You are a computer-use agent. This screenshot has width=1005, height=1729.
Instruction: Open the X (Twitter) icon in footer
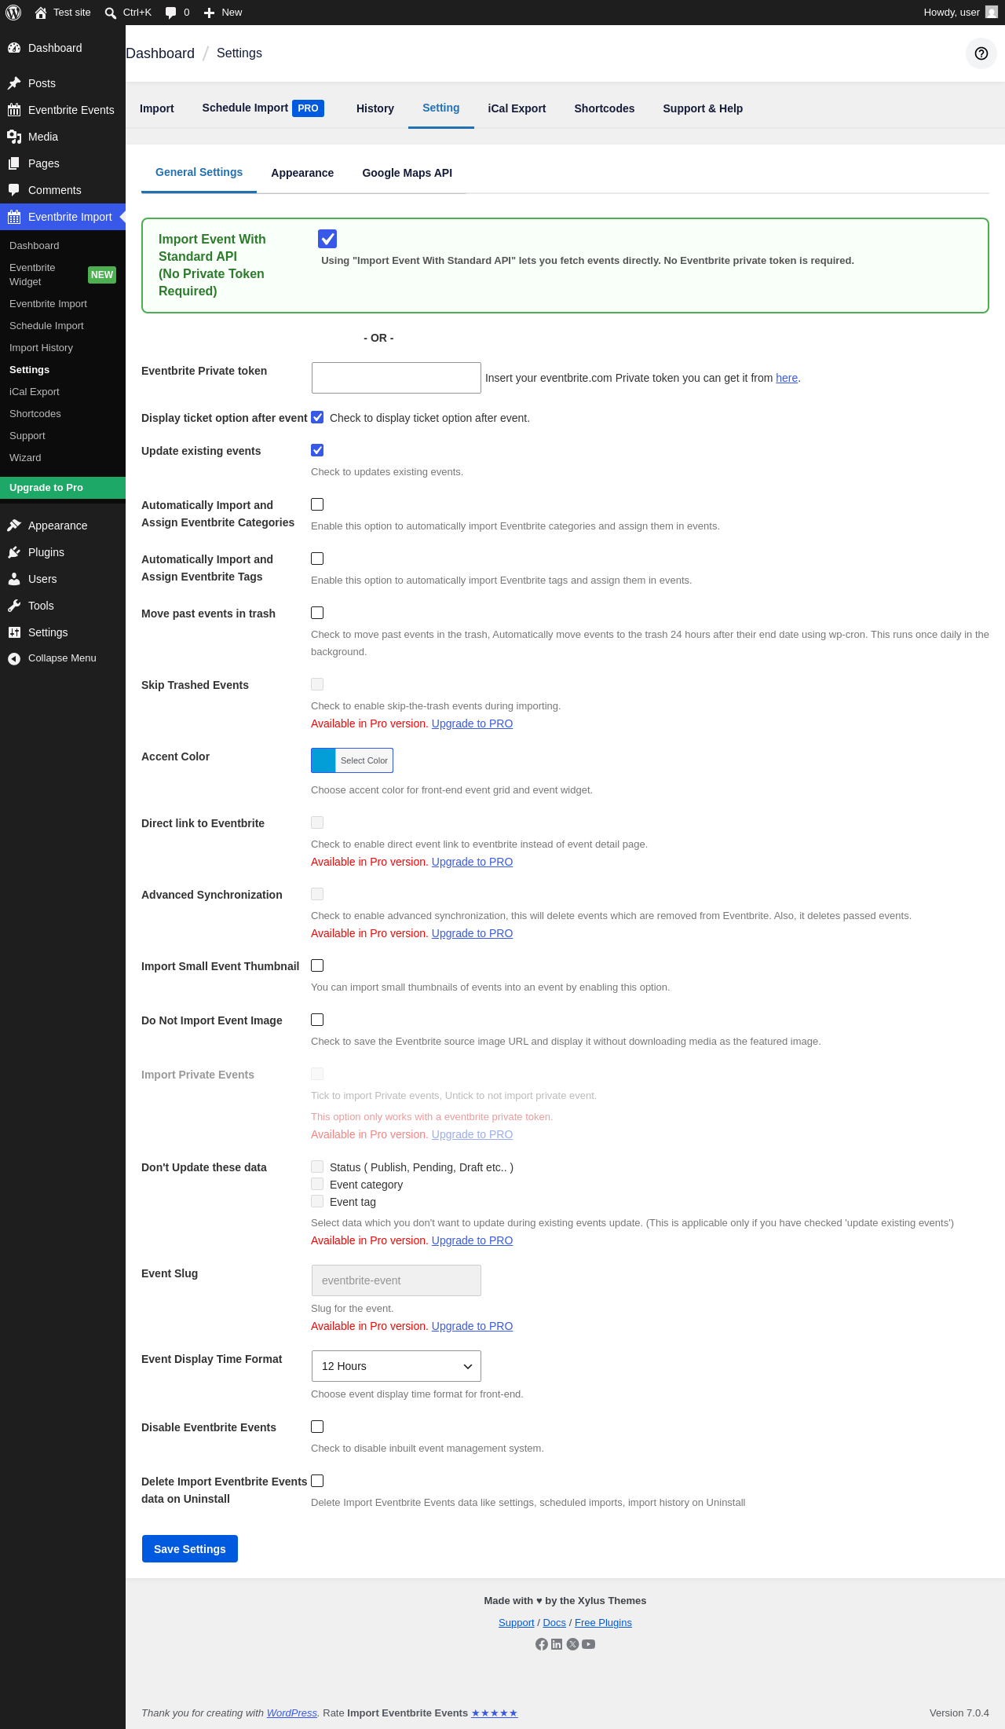572,1644
